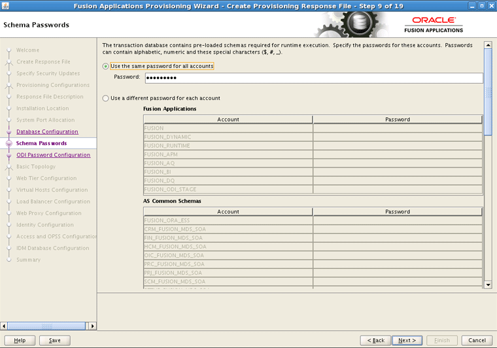Click password cell for FUSION_ORA_ESS account

(x=398, y=220)
